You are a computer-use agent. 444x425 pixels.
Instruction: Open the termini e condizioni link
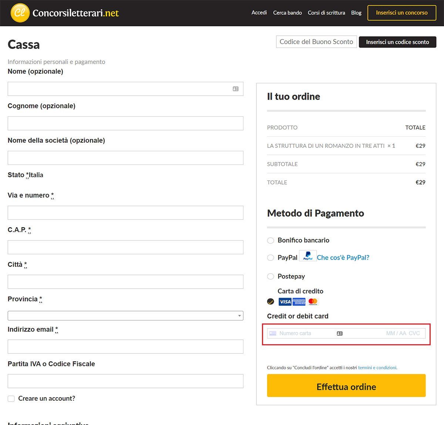pyautogui.click(x=377, y=368)
